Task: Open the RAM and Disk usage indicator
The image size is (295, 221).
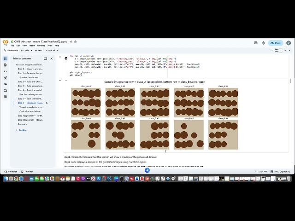Action: pyautogui.click(x=279, y=51)
